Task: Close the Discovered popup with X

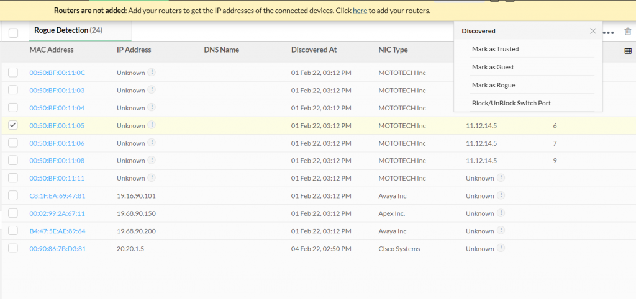Action: pyautogui.click(x=593, y=30)
